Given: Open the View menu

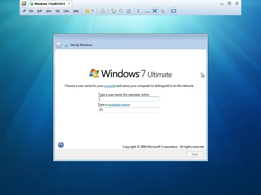Looking at the screenshot, I should click(49, 11).
